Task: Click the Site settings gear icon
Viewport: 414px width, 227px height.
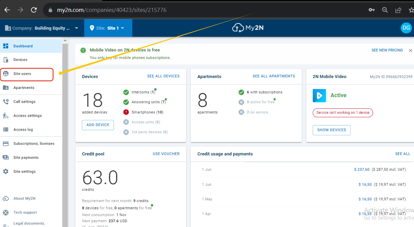Action: (6, 171)
